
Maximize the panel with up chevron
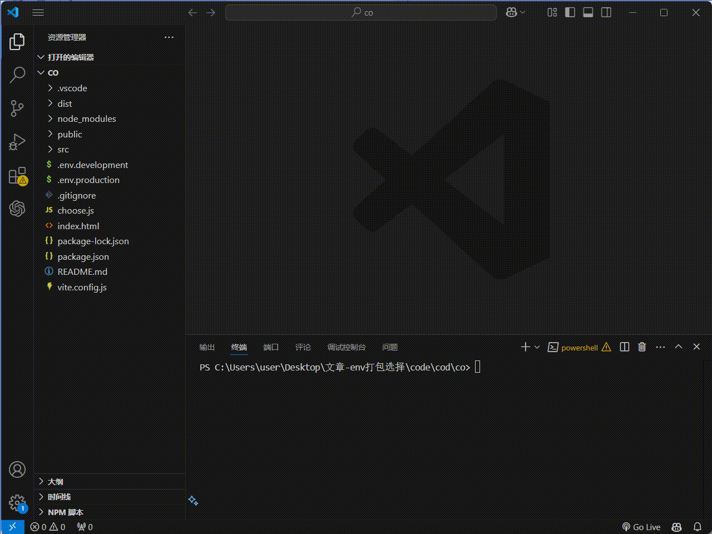click(x=679, y=347)
